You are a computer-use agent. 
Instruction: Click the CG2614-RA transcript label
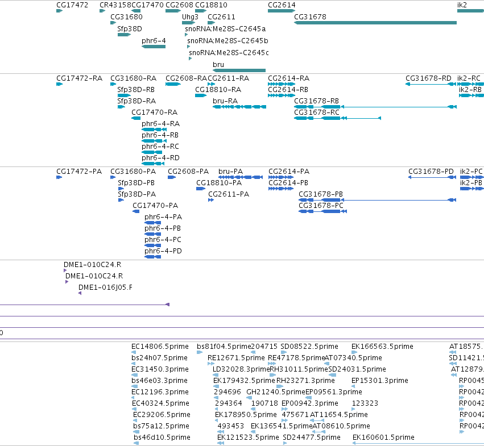pyautogui.click(x=288, y=78)
